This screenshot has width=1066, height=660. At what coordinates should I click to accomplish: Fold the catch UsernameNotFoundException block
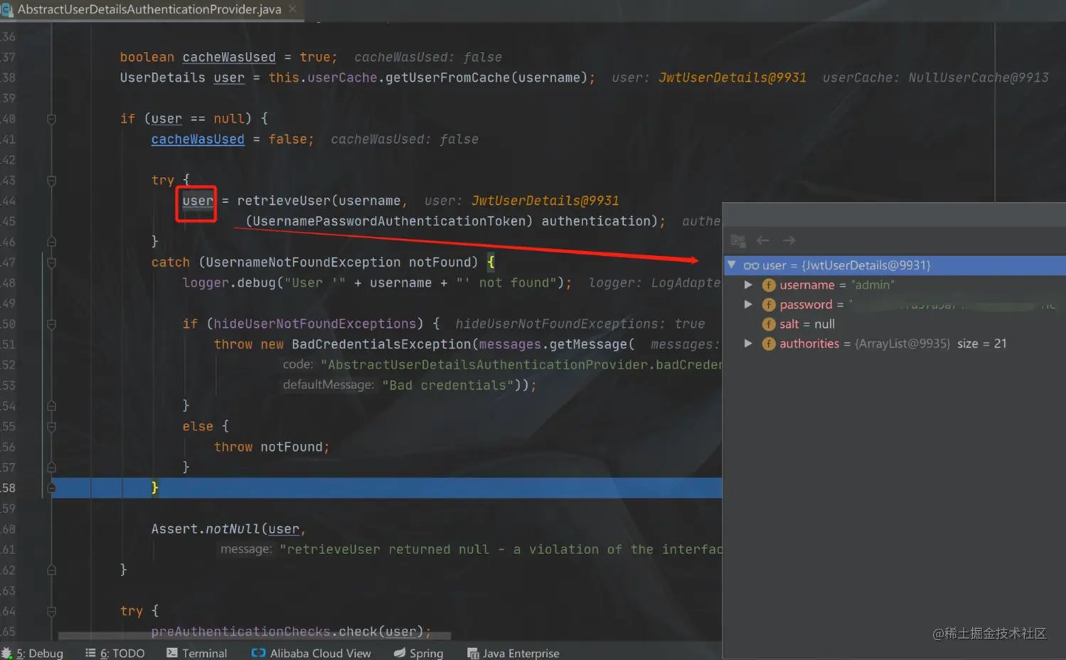[x=51, y=262]
